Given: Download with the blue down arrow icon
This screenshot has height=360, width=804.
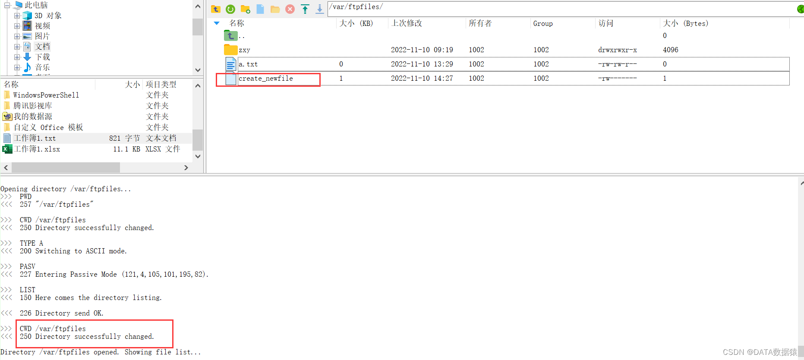Looking at the screenshot, I should 320,9.
